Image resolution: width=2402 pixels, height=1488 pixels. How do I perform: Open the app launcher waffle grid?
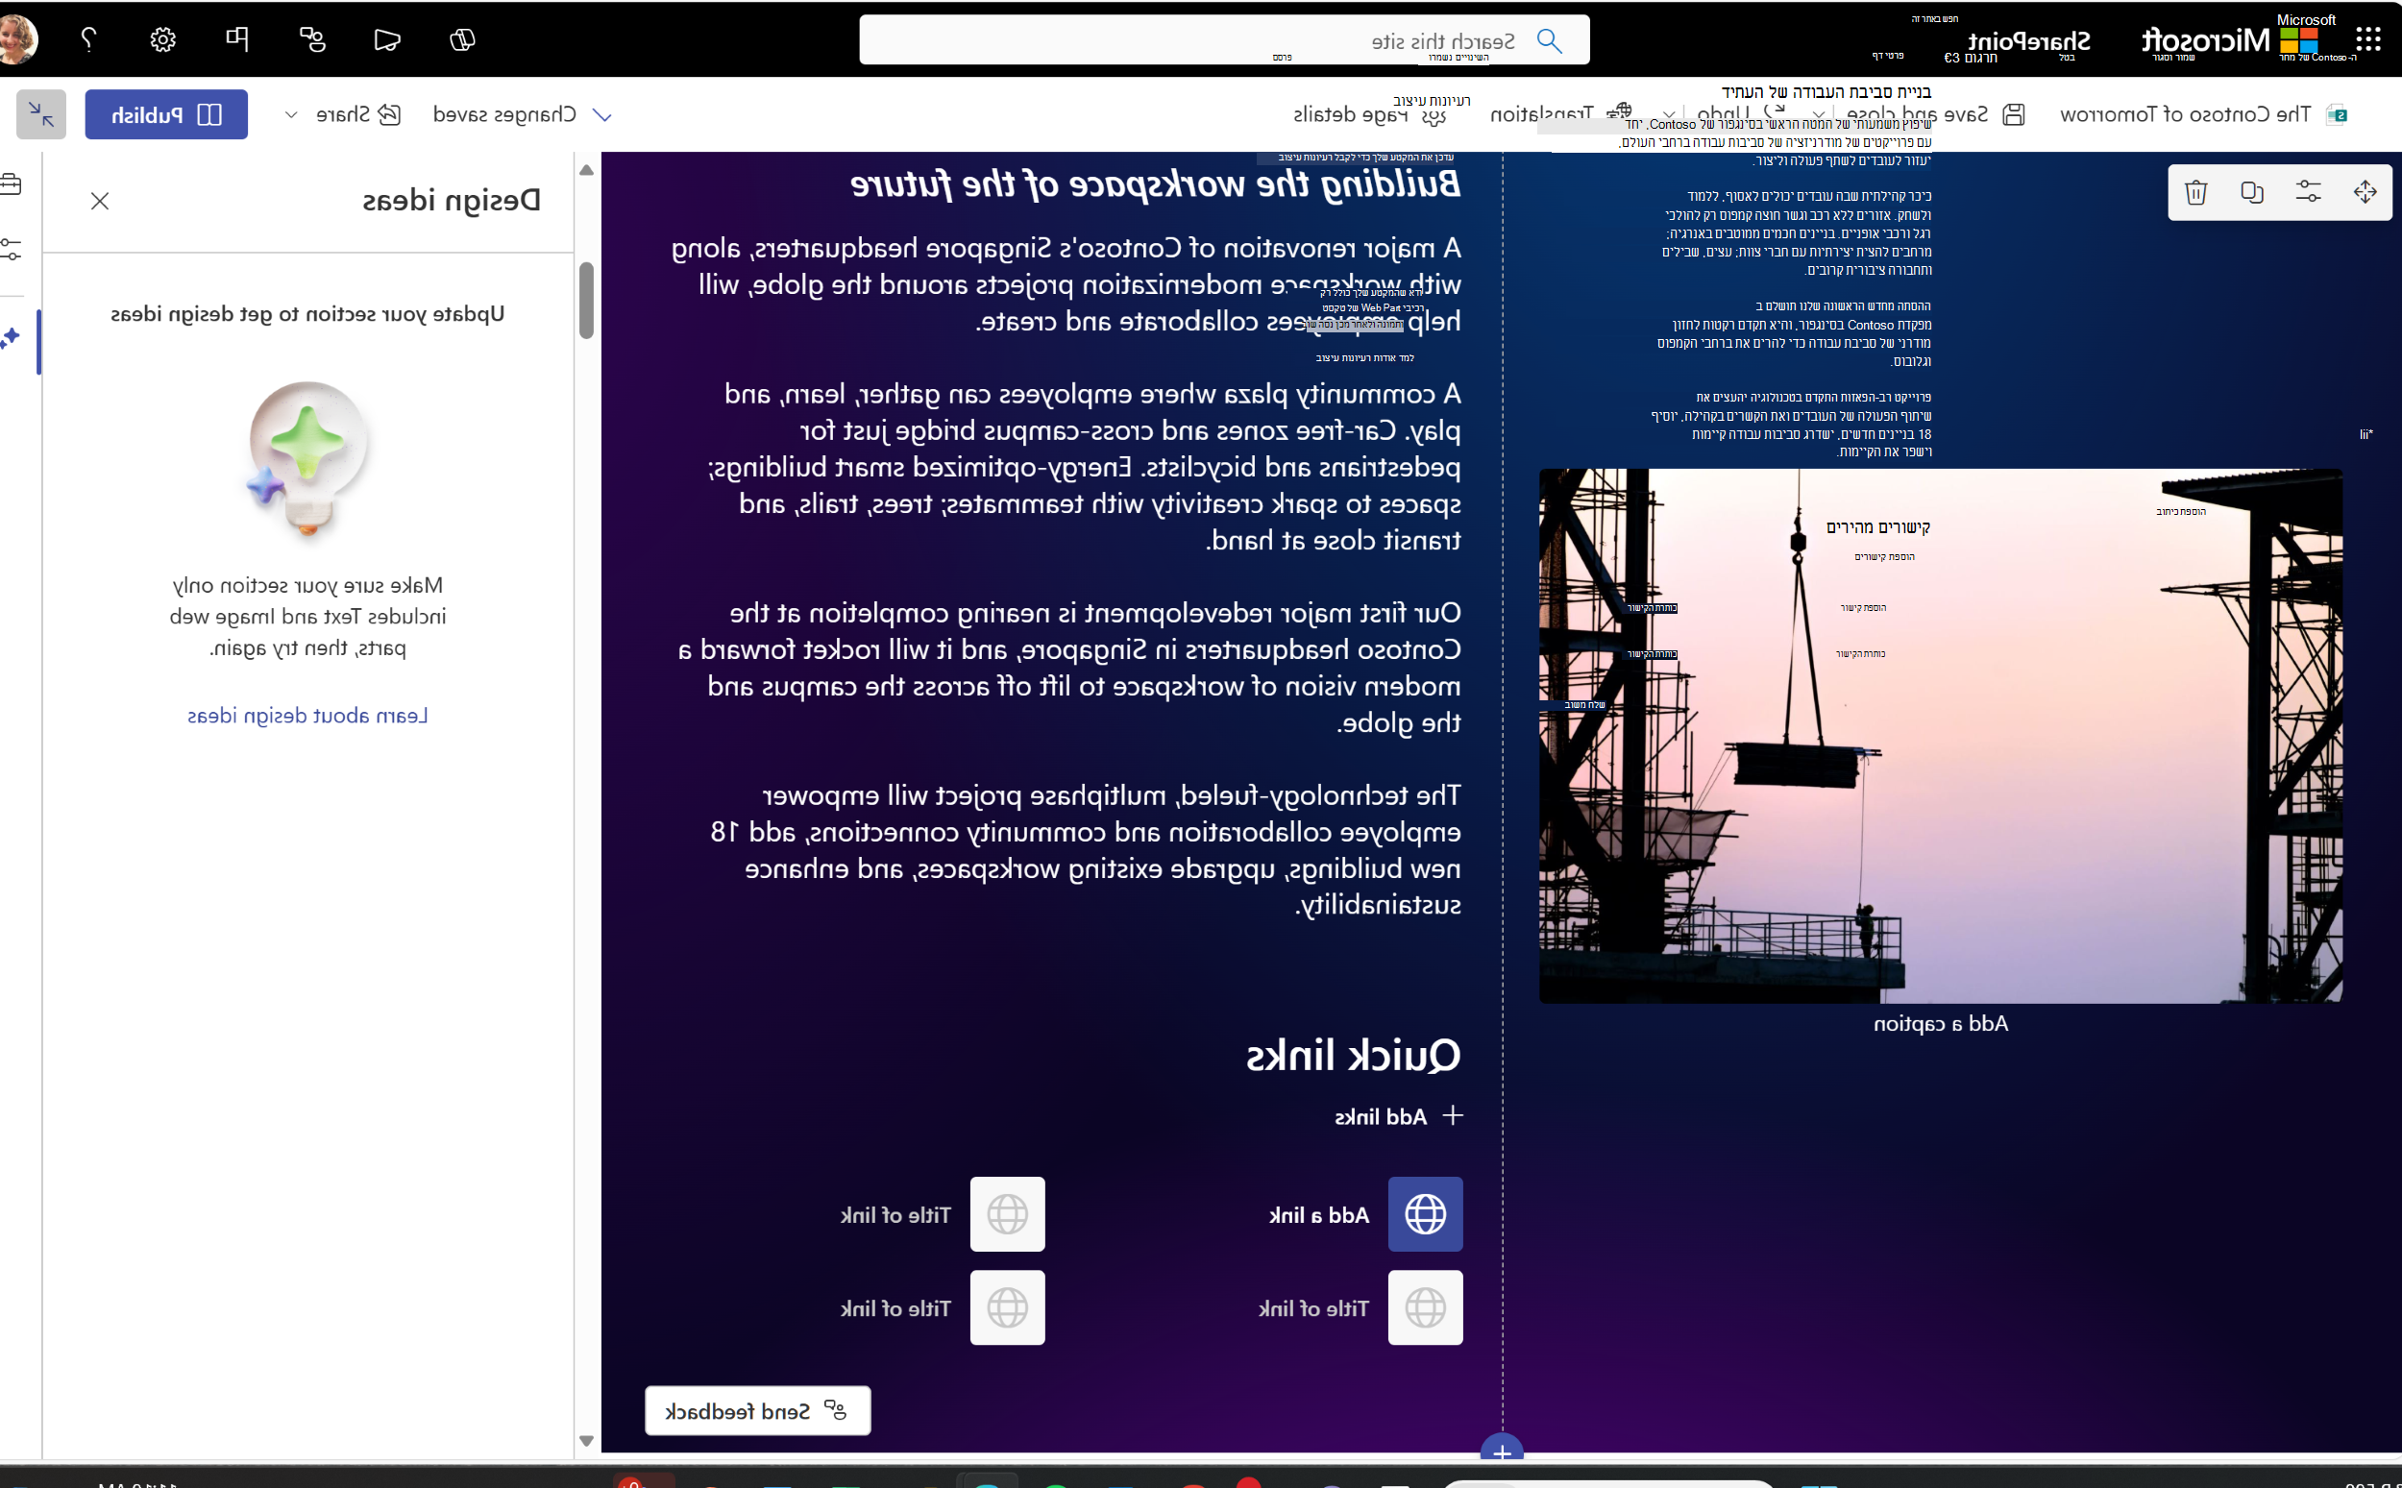[x=2367, y=38]
